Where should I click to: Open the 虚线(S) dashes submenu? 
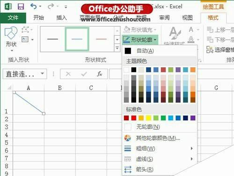(x=160, y=159)
